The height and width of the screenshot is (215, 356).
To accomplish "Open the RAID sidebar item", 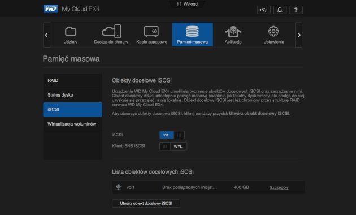I will pos(73,80).
